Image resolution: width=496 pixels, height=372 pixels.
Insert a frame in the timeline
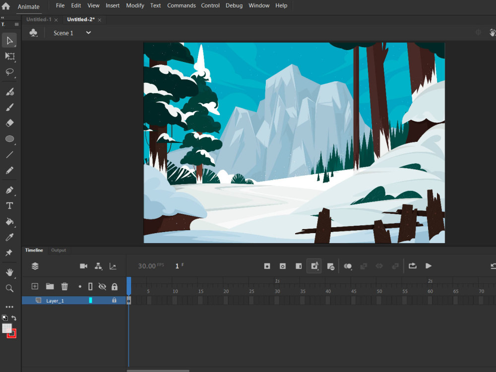(x=298, y=266)
